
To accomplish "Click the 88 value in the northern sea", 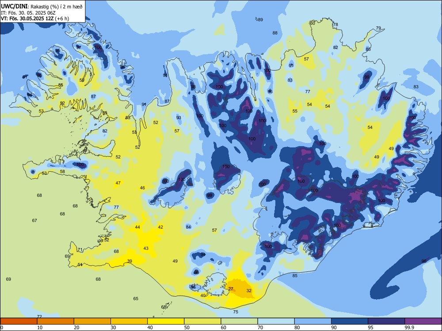I will pyautogui.click(x=275, y=33).
